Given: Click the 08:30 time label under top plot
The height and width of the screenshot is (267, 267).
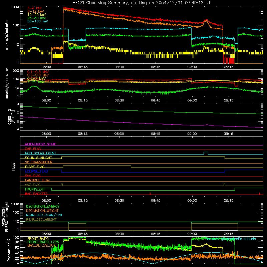Looking at the screenshot, I should [119, 67].
